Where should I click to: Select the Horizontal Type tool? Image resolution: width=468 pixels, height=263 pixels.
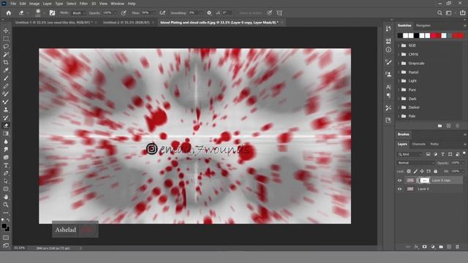pyautogui.click(x=6, y=165)
